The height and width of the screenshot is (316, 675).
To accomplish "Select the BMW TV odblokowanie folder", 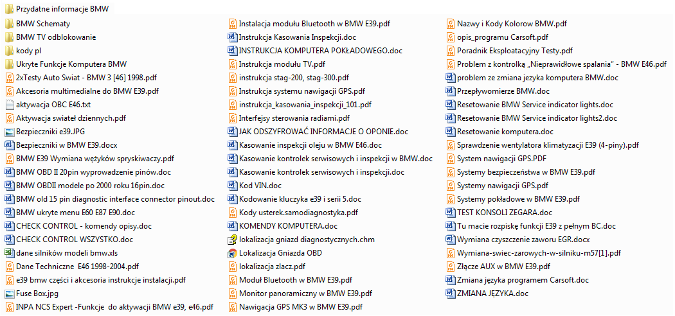I will (x=57, y=37).
